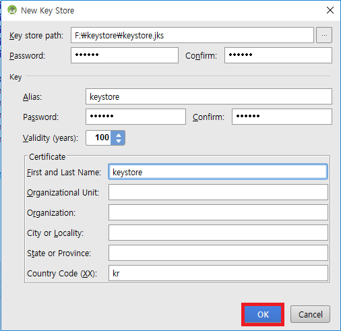Click the Key store path field
341x331 pixels.
[x=192, y=35]
